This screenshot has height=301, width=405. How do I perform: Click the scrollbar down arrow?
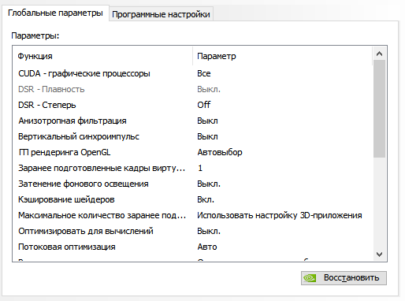pyautogui.click(x=379, y=254)
